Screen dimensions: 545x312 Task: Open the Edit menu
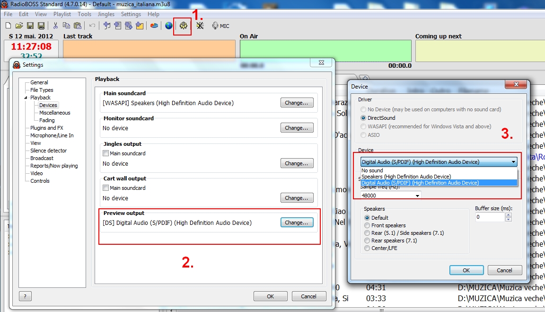pos(24,14)
